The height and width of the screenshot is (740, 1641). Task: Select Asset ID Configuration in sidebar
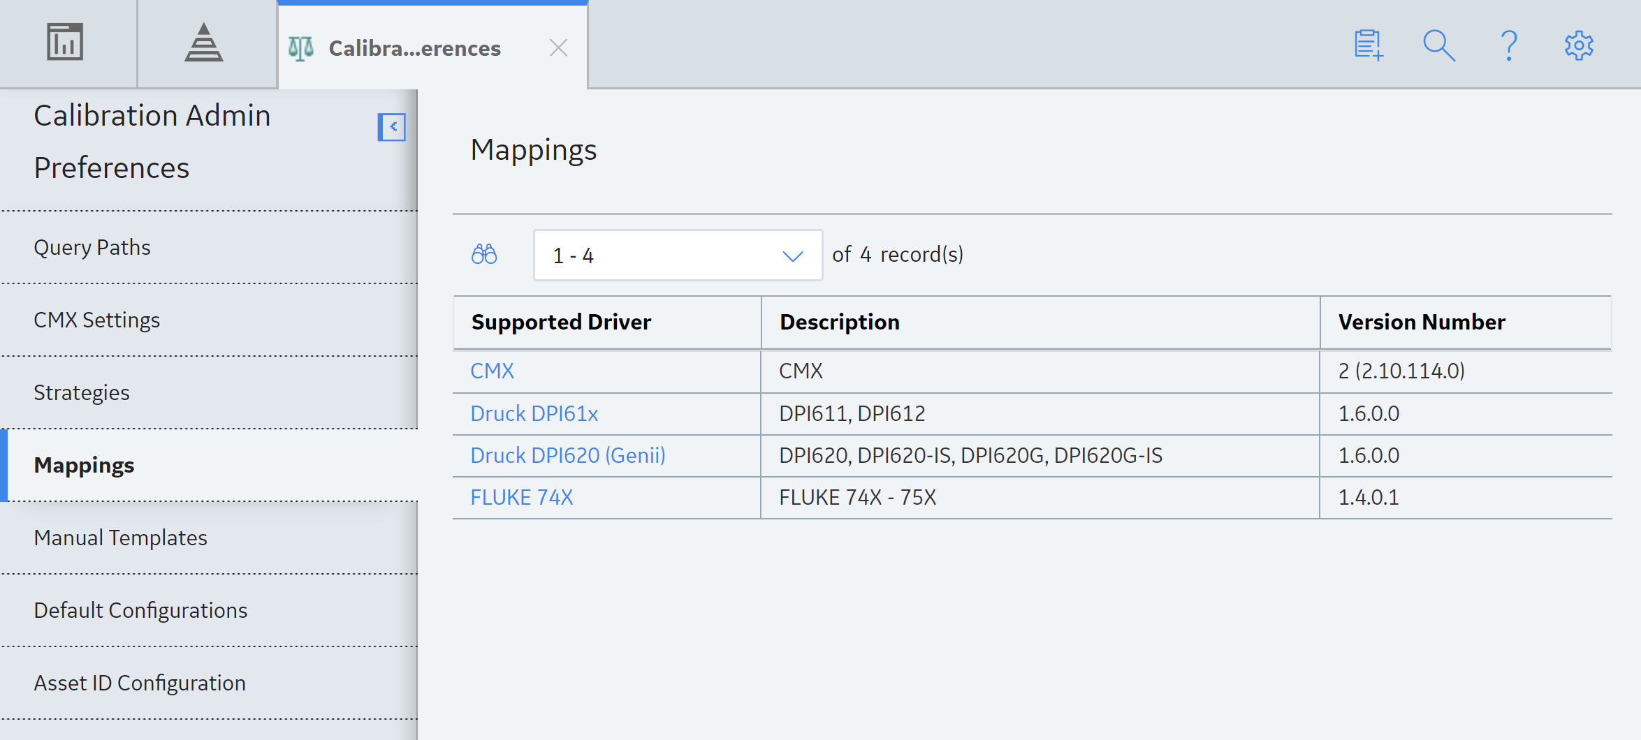(209, 683)
